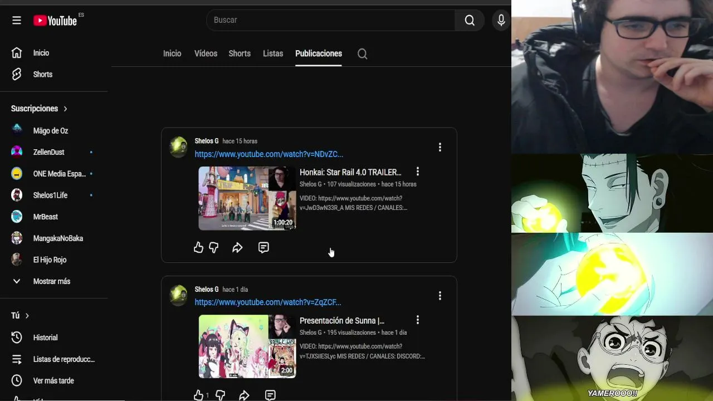Open Listas de reproducción icon
Viewport: 713px width, 401px height.
point(17,359)
